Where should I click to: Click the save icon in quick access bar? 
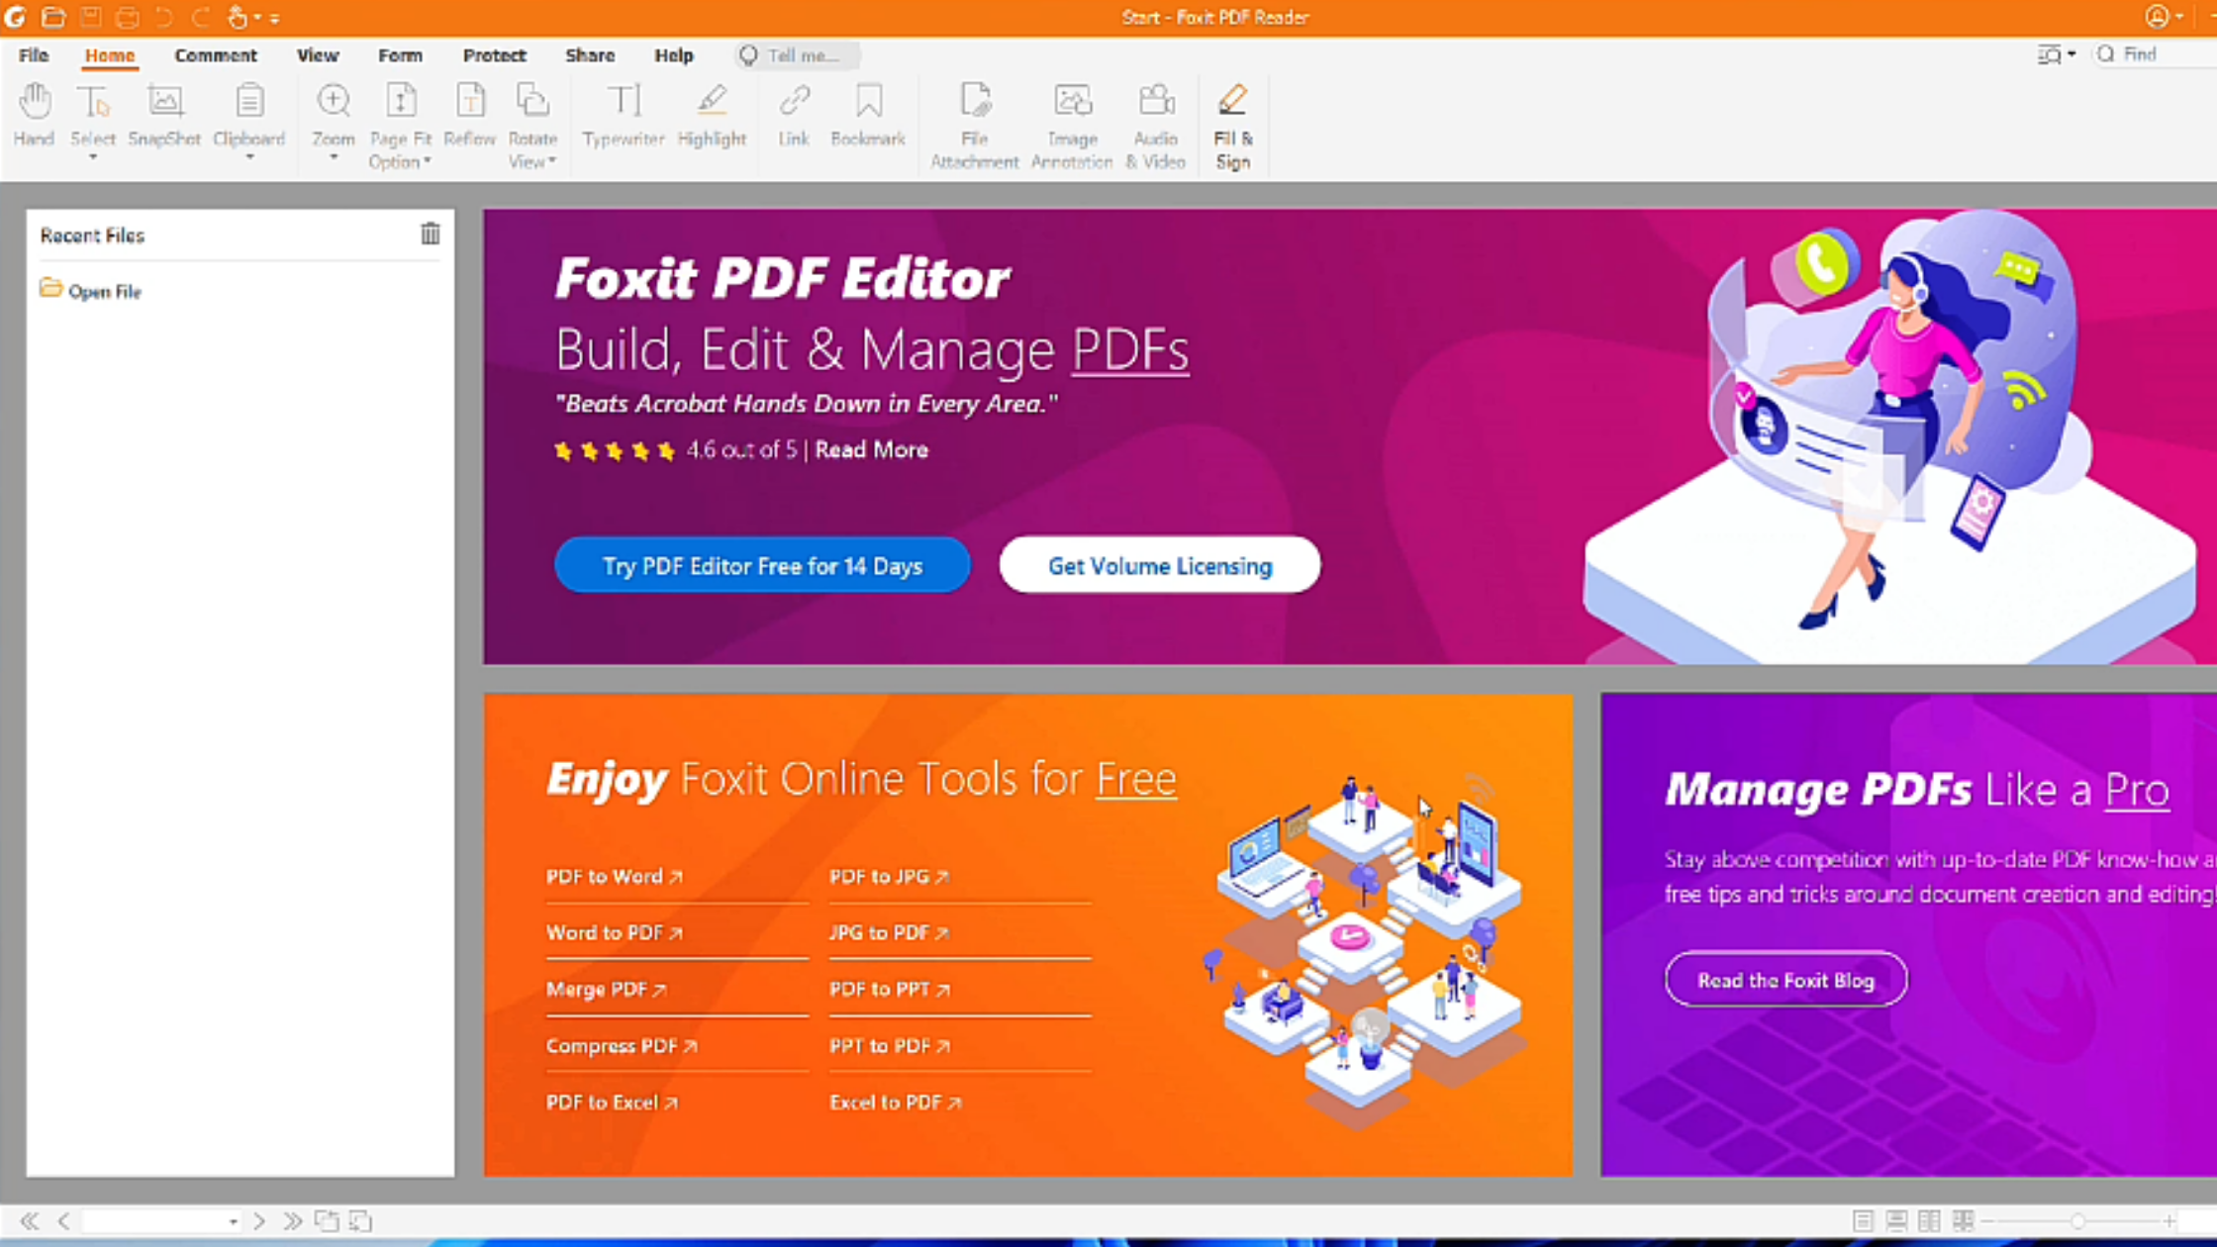(x=91, y=17)
